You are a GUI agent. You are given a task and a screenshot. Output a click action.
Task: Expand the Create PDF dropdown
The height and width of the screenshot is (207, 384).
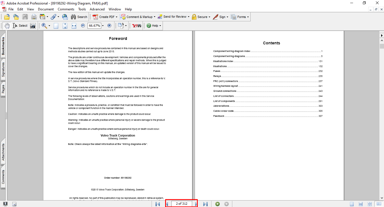(x=116, y=17)
